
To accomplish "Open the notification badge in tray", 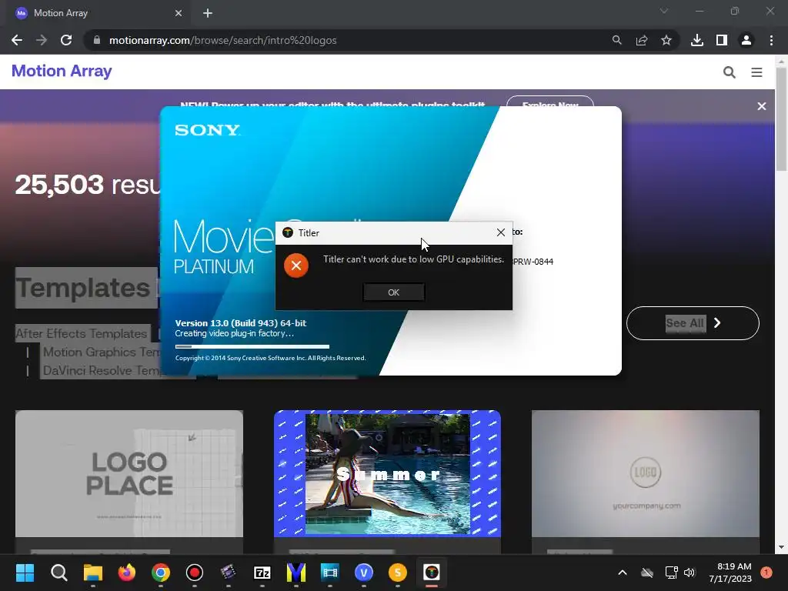I will (766, 573).
